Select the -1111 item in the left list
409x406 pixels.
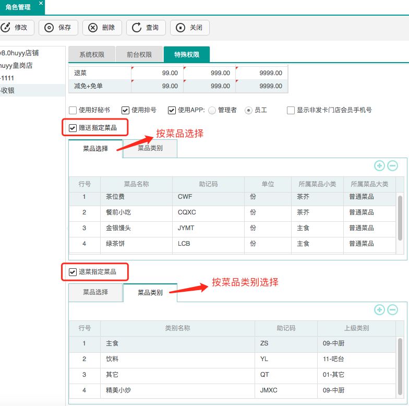(x=32, y=78)
